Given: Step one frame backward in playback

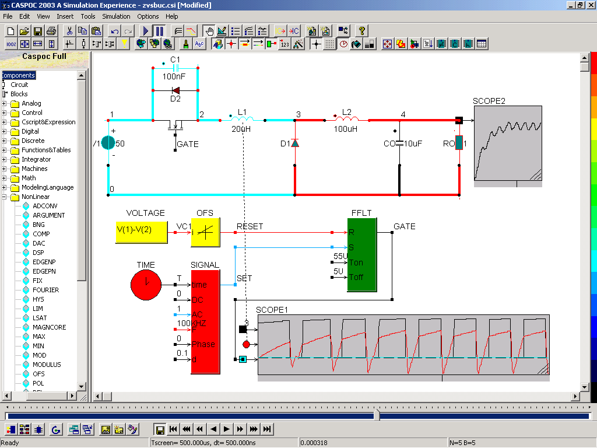Looking at the screenshot, I should click(x=213, y=429).
